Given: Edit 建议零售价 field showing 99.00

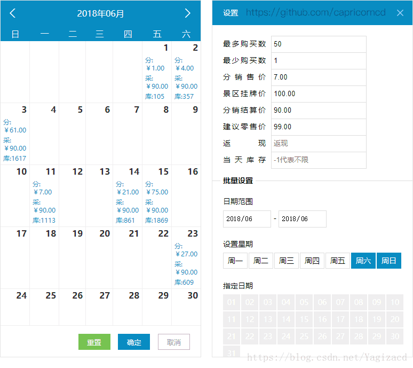Looking at the screenshot, I should coord(319,127).
